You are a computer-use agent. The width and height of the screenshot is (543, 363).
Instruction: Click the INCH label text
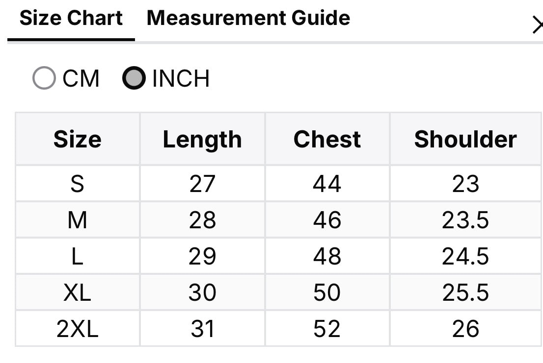click(181, 78)
